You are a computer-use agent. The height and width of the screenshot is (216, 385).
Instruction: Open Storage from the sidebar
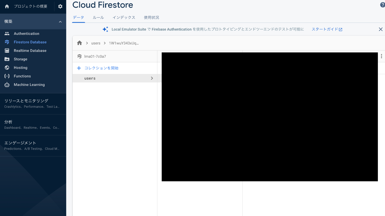click(21, 59)
